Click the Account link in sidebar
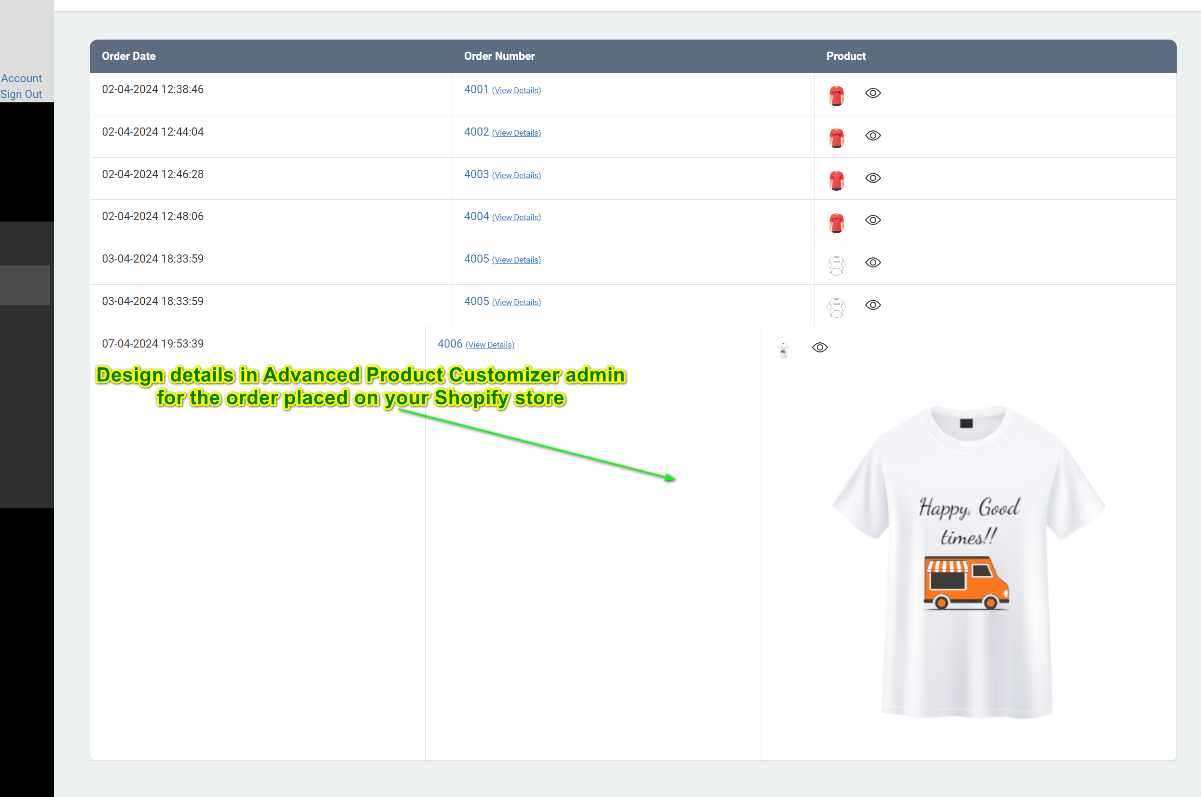1201x797 pixels. click(x=21, y=78)
